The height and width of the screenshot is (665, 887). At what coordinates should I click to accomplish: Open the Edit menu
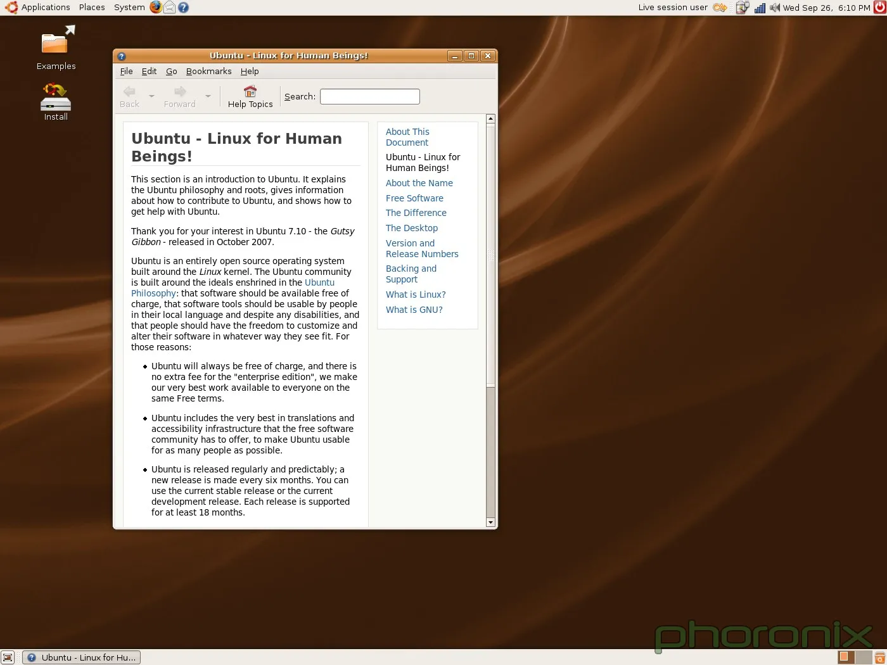pos(149,71)
